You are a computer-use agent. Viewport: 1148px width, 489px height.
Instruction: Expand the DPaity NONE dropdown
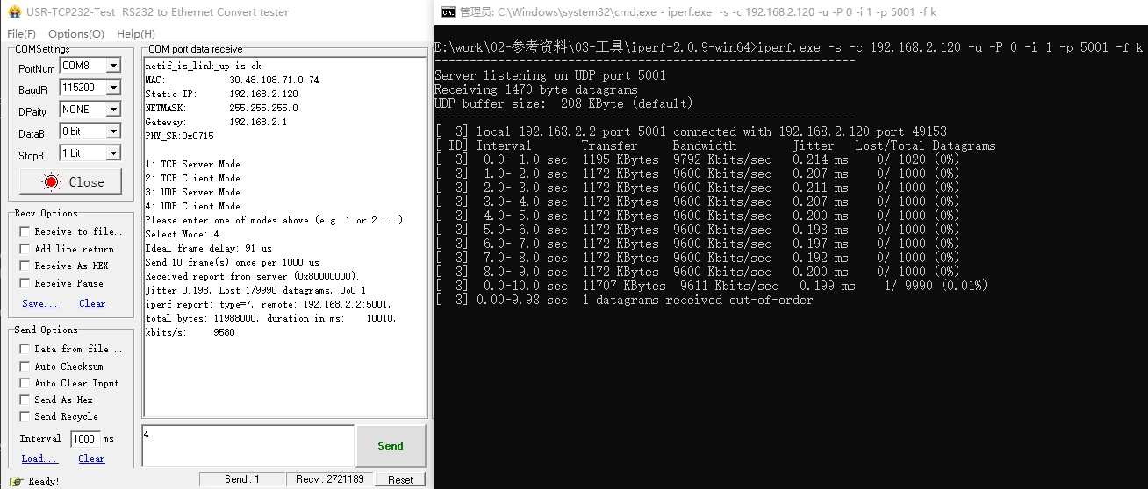[x=113, y=110]
